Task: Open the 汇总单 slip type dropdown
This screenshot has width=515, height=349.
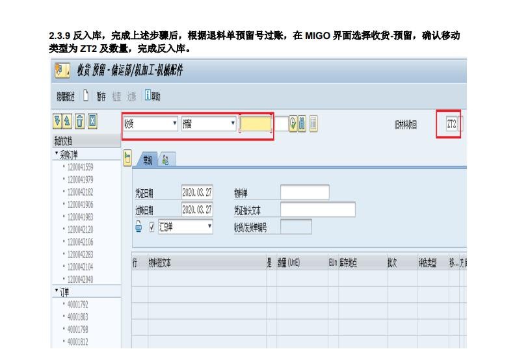Action: pyautogui.click(x=209, y=227)
